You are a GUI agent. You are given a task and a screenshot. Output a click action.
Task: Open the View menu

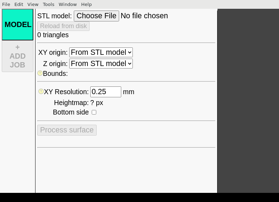coord(33,4)
